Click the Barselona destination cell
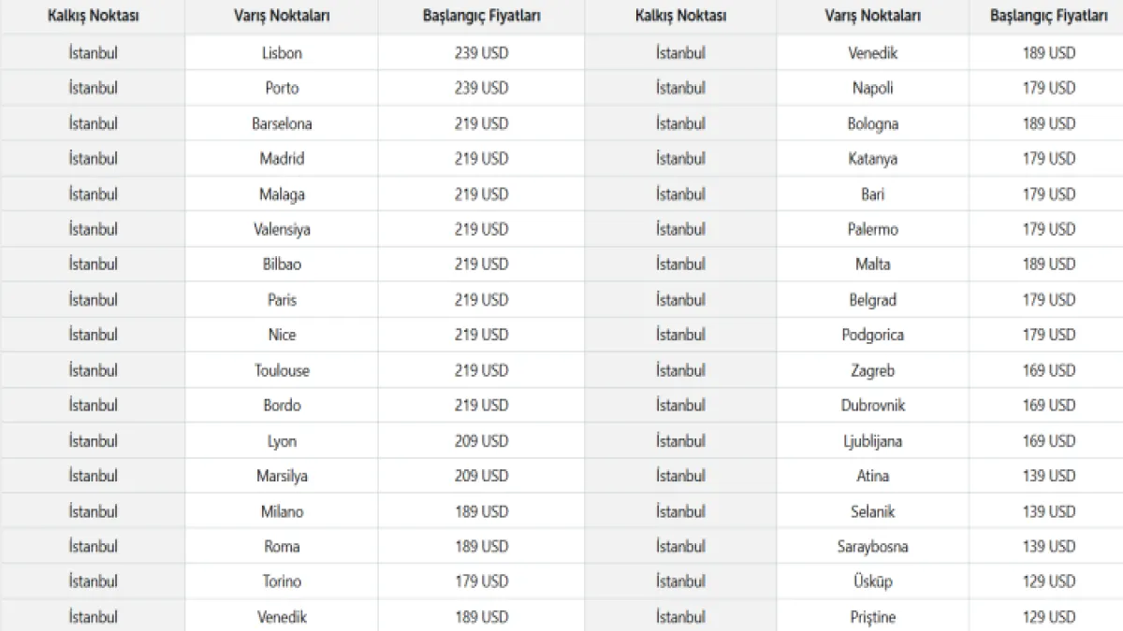Image resolution: width=1123 pixels, height=631 pixels. pos(282,123)
